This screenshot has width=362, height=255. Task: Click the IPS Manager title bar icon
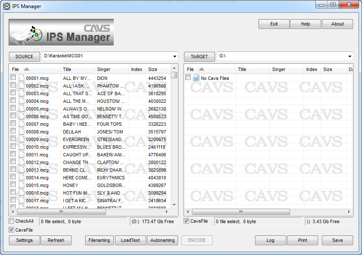point(6,6)
